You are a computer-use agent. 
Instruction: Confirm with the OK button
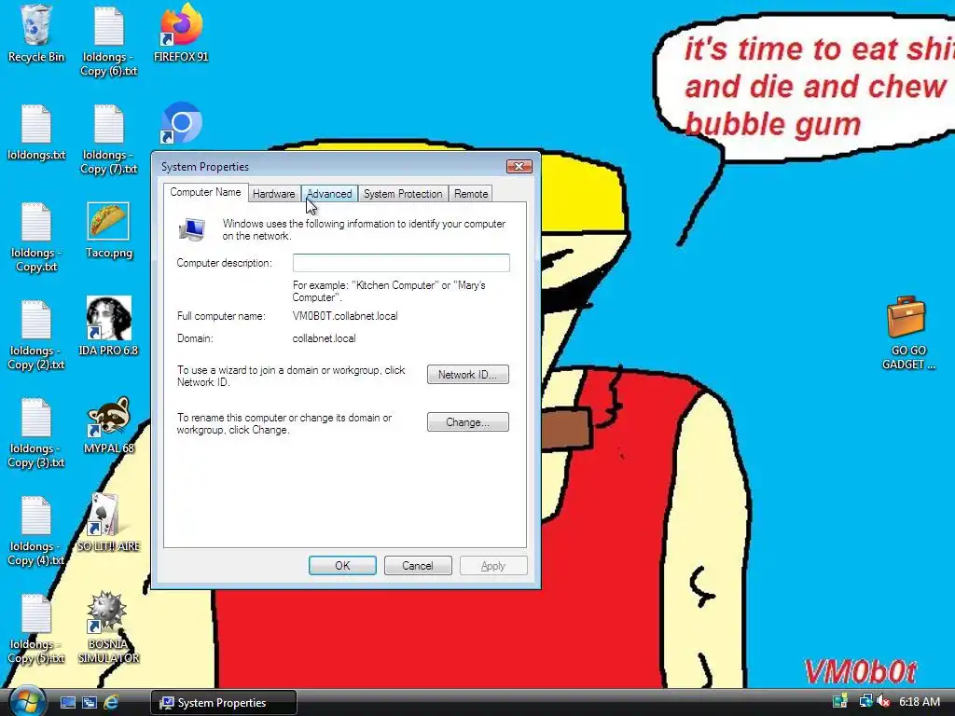(x=342, y=566)
